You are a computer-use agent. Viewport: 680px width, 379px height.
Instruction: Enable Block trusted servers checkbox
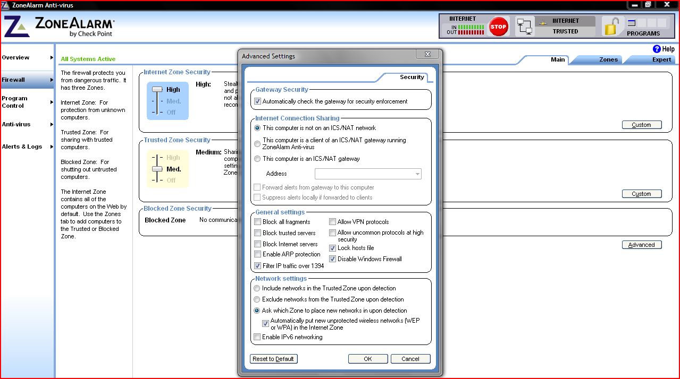coord(258,233)
